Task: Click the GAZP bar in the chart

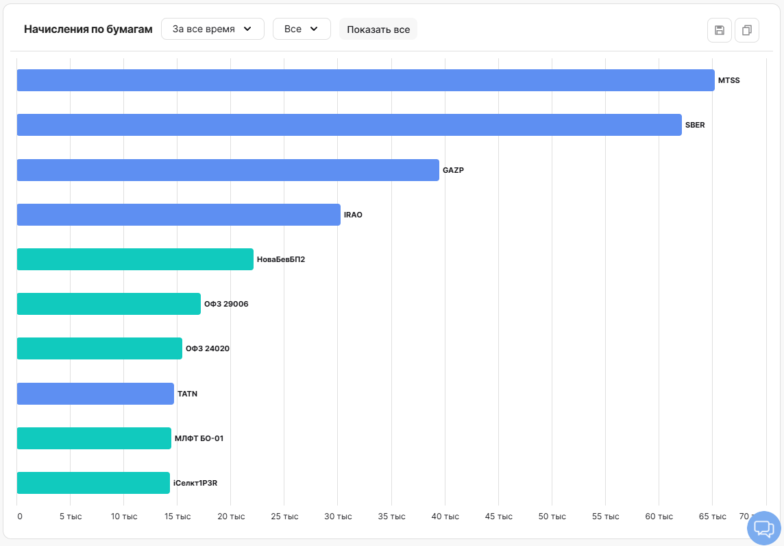Action: [x=228, y=170]
